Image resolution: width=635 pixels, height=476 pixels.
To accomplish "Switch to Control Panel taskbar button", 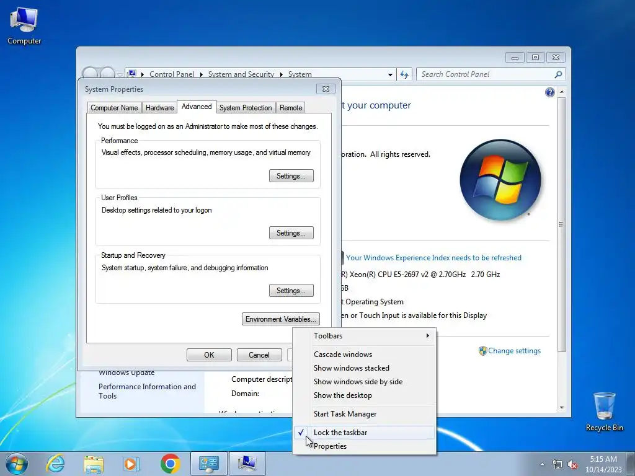I will 208,464.
